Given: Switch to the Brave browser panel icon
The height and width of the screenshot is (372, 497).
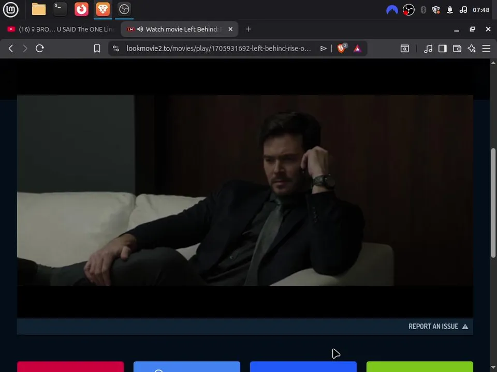Looking at the screenshot, I should point(103,9).
